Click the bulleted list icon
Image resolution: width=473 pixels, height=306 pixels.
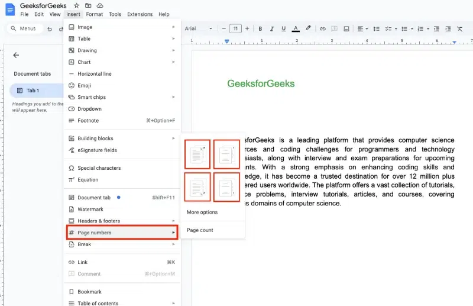click(404, 28)
